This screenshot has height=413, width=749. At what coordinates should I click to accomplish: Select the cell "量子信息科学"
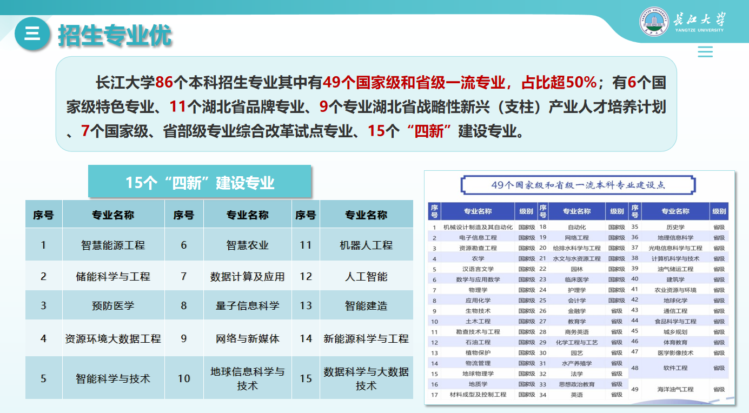tap(248, 305)
